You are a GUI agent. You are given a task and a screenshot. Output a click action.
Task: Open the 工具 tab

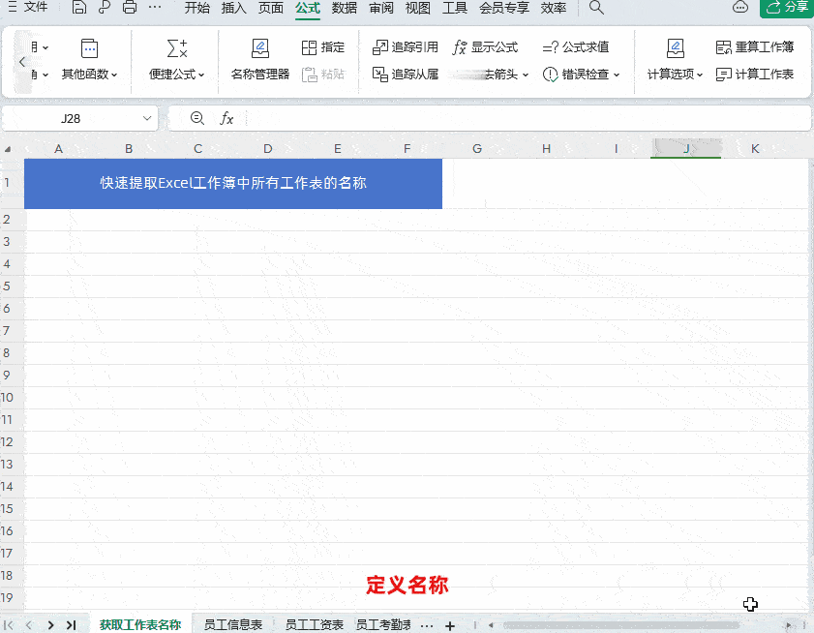point(455,8)
